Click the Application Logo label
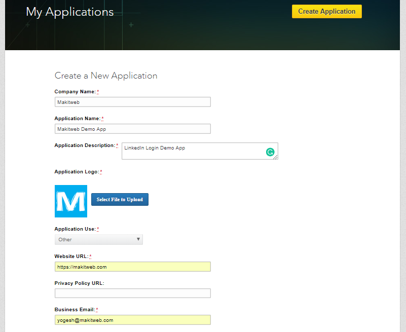Screen dimensions: 406x332 click(x=77, y=172)
